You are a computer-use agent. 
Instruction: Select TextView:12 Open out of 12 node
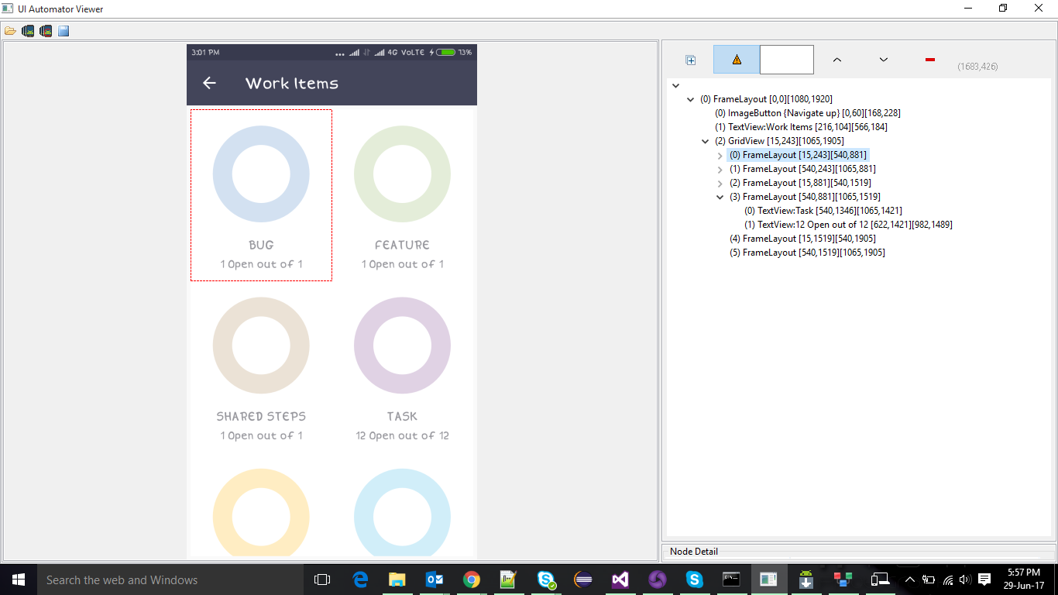coord(848,225)
